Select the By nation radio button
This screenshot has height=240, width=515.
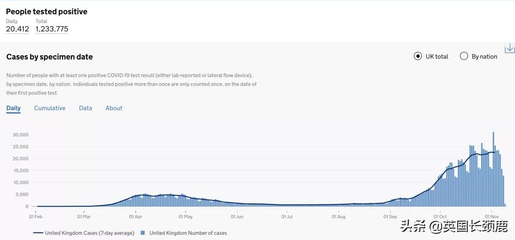[x=464, y=56]
